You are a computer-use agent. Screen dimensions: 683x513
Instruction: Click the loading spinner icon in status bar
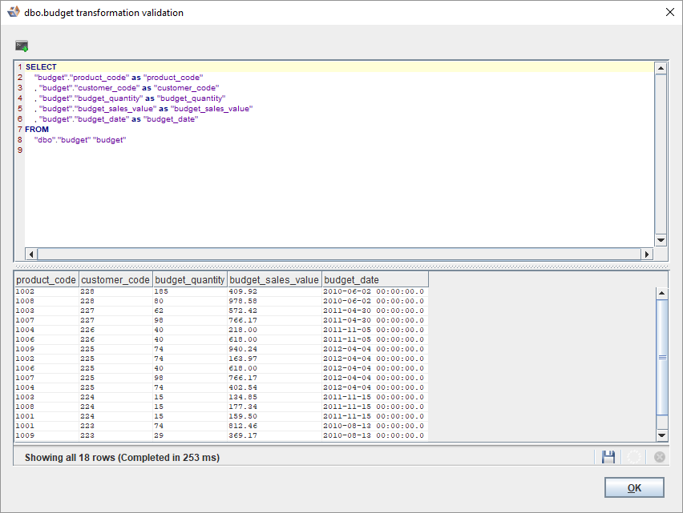tap(634, 457)
